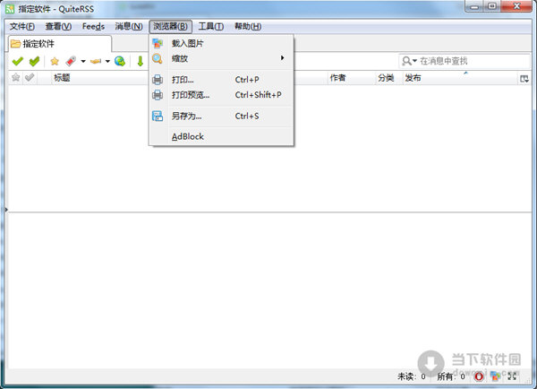
Task: Maximize the QuiteRSS window
Action: 491,6
